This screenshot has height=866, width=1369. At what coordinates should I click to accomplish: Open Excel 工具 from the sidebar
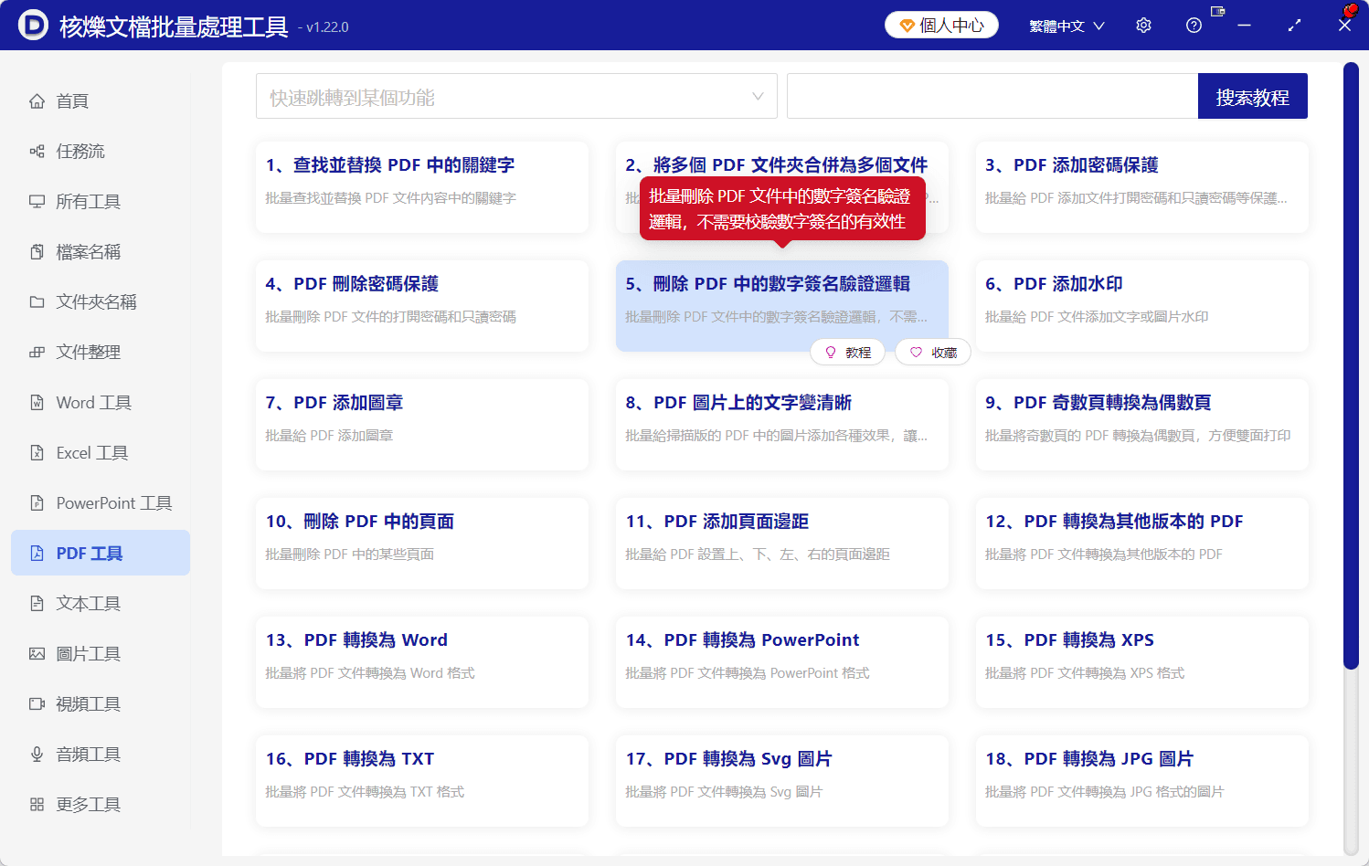click(x=90, y=452)
